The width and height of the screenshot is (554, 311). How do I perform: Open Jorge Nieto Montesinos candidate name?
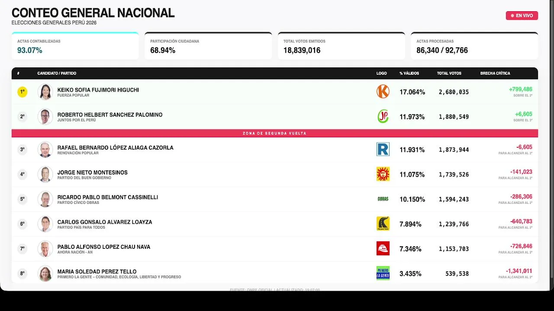click(x=92, y=172)
